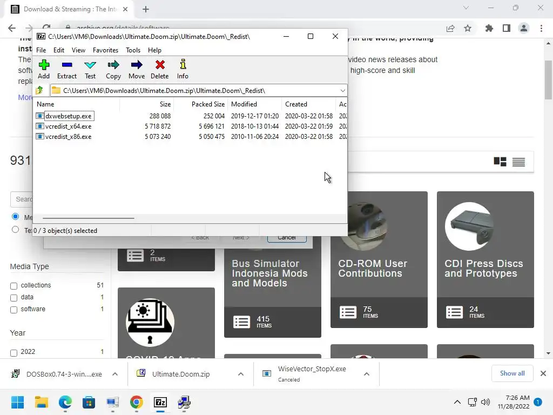Open the Tools menu in 7-Zip
The image size is (553, 415).
(133, 50)
